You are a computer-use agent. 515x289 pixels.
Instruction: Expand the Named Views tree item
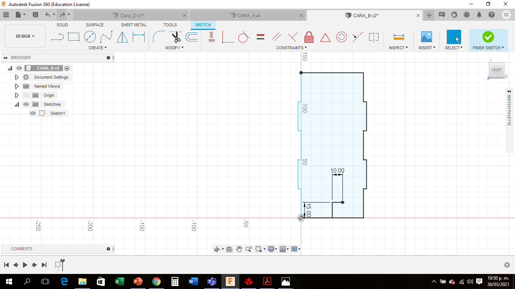click(17, 86)
